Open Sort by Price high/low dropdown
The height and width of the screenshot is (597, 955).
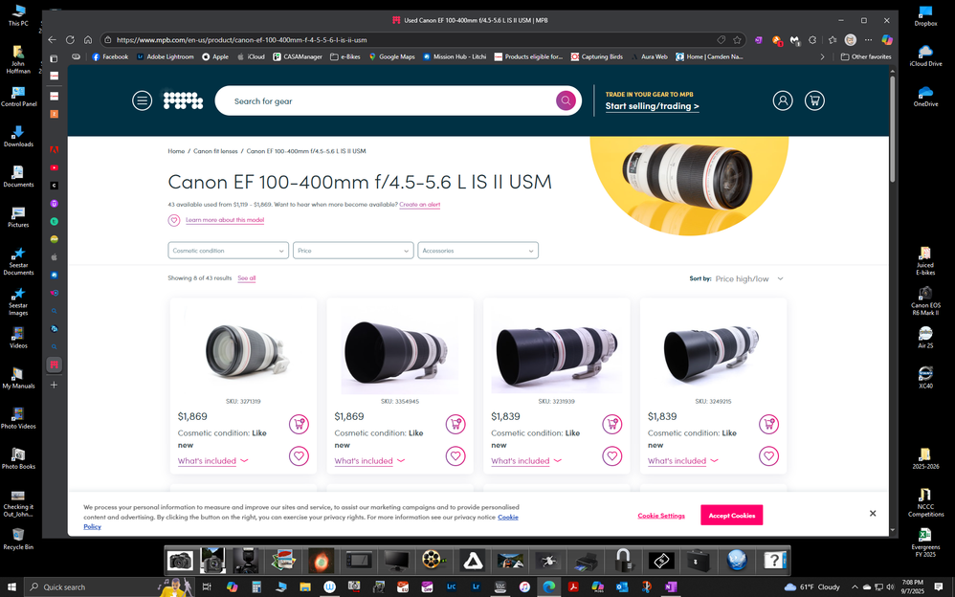(749, 278)
